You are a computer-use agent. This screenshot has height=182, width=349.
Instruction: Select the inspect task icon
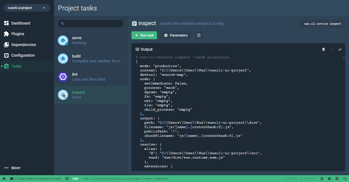(x=63, y=95)
